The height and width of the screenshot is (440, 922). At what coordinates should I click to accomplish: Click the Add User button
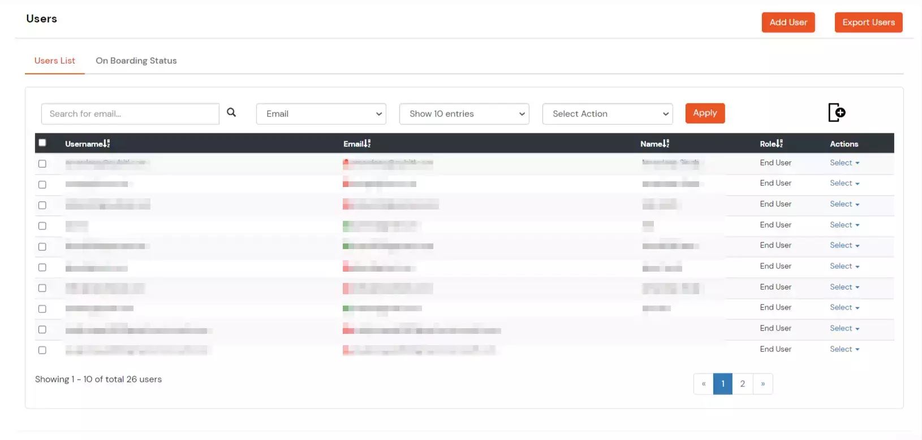tap(788, 22)
